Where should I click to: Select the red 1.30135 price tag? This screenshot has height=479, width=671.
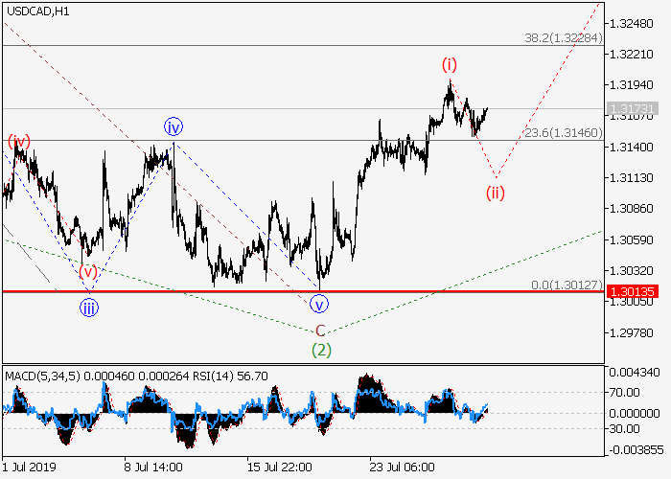636,290
